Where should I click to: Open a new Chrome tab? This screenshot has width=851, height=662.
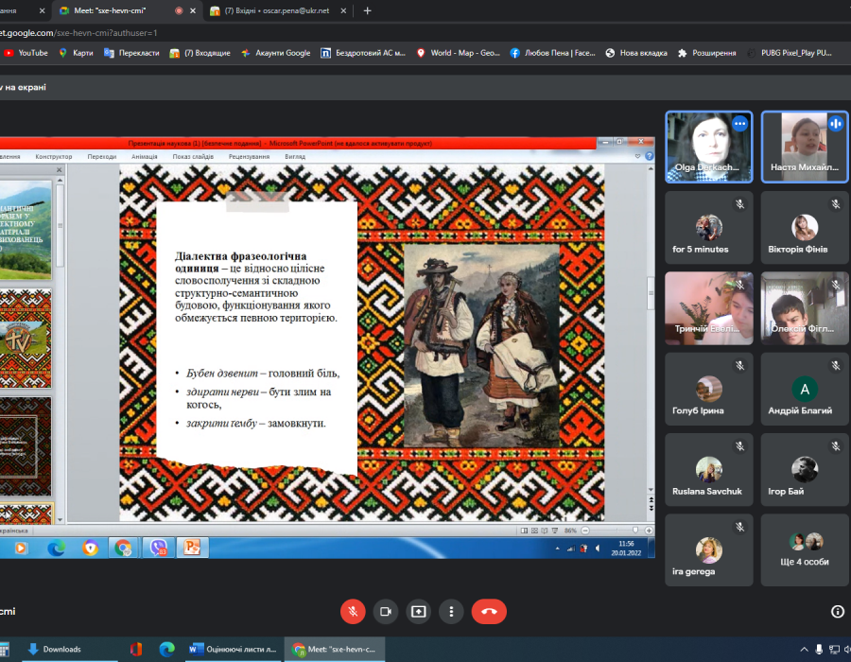(x=367, y=10)
